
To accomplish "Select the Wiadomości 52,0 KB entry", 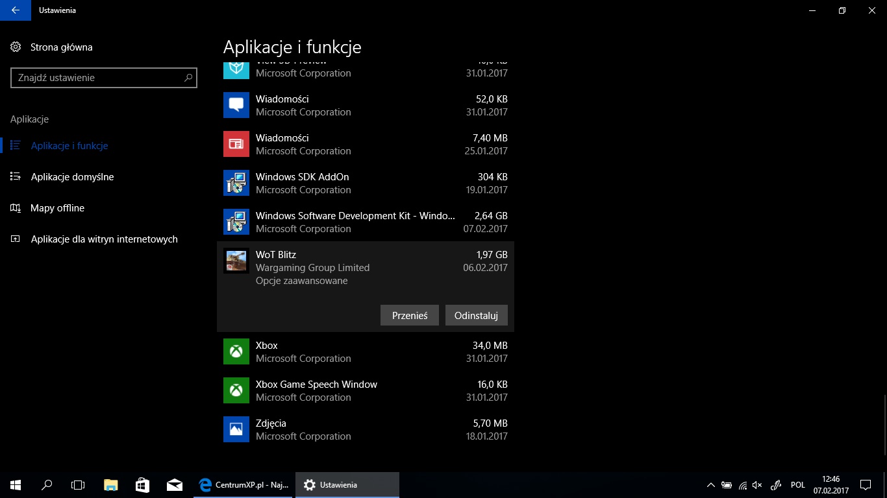I will [366, 105].
